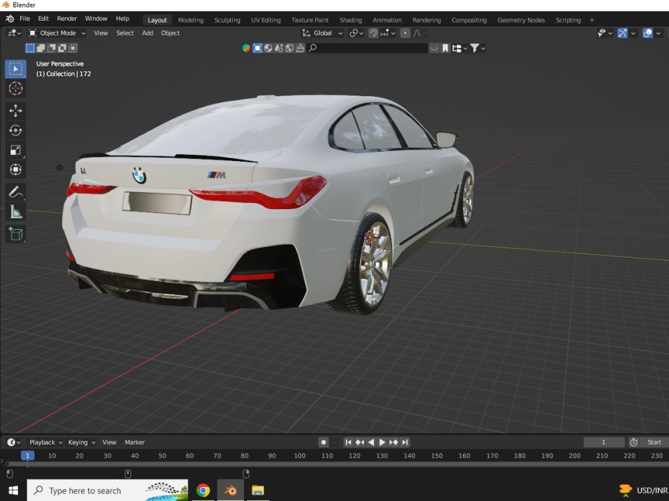Jump to the last frame
Image resolution: width=669 pixels, height=501 pixels.
pyautogui.click(x=405, y=442)
